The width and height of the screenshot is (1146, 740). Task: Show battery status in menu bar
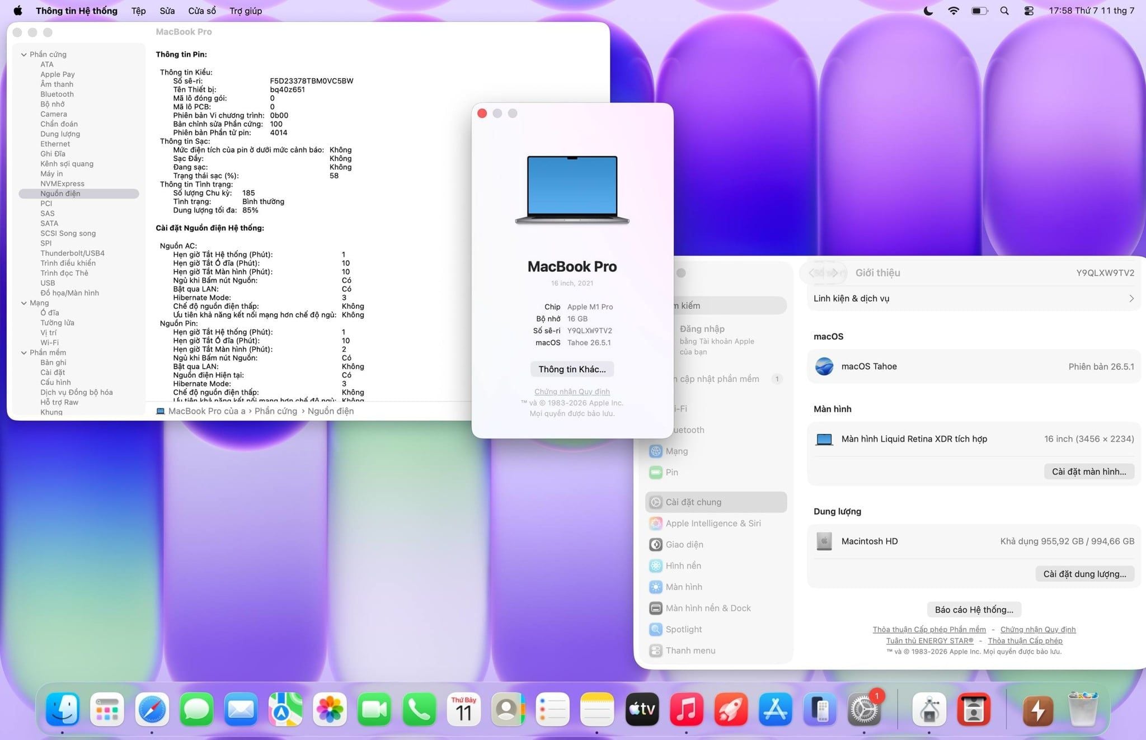[979, 11]
